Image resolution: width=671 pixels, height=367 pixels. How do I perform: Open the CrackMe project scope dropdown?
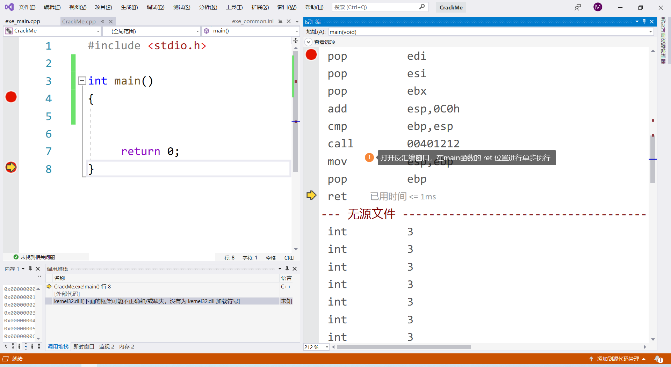point(98,31)
